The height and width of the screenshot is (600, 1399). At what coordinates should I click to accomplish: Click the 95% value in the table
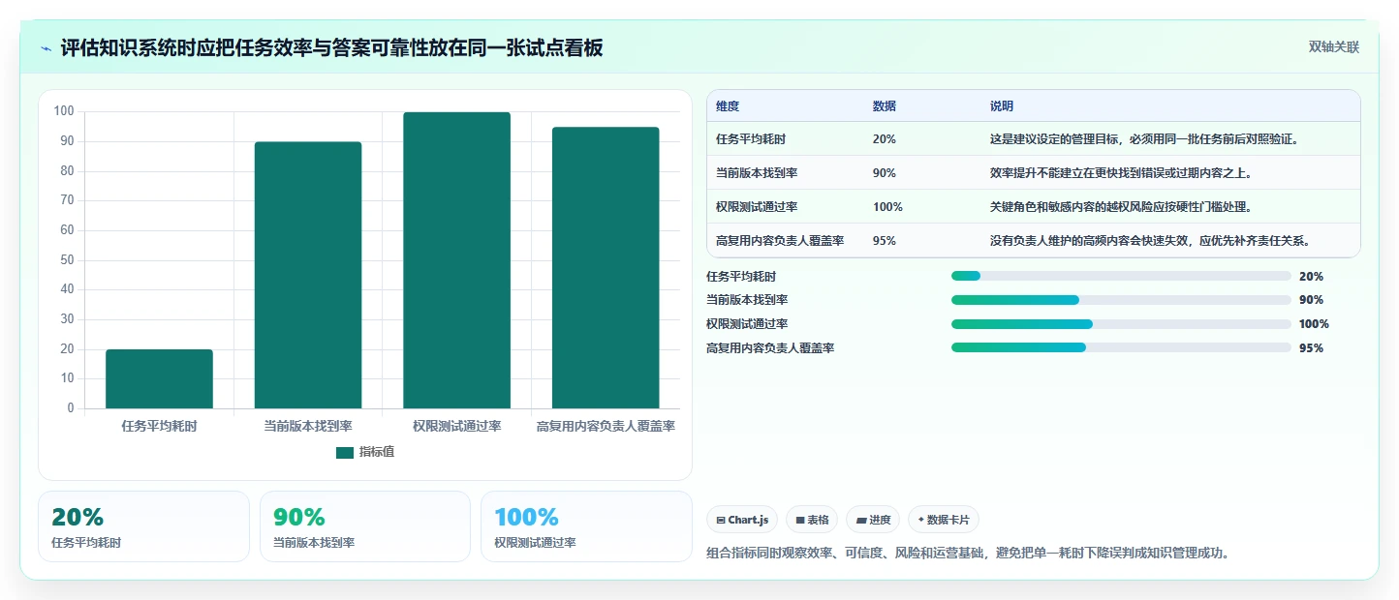[x=884, y=241]
